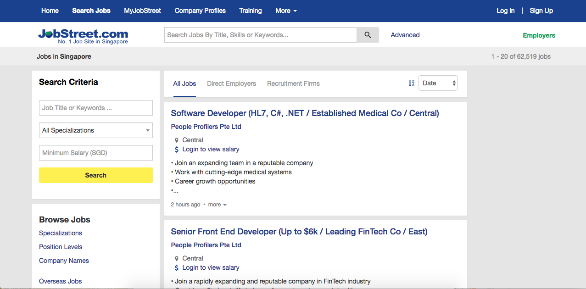Open Company Profiles in the navigation bar
Viewport: 586px width, 289px height.
(x=200, y=11)
